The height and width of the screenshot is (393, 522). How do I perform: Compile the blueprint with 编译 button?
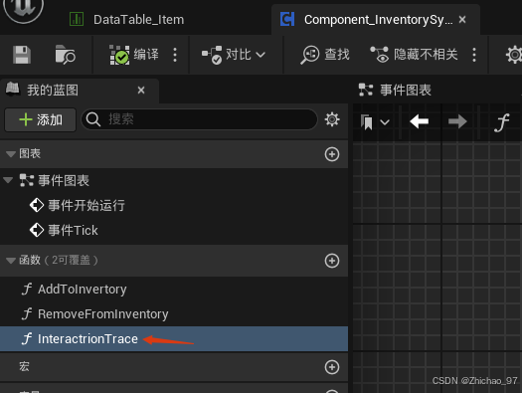click(x=134, y=55)
